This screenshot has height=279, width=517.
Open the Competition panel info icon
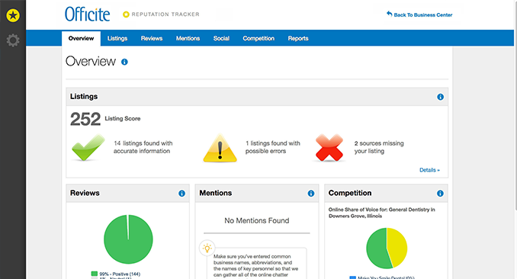[440, 194]
